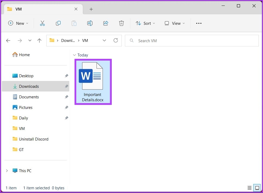Go to Home in navigation pane
The width and height of the screenshot is (263, 193).
[x=24, y=55]
